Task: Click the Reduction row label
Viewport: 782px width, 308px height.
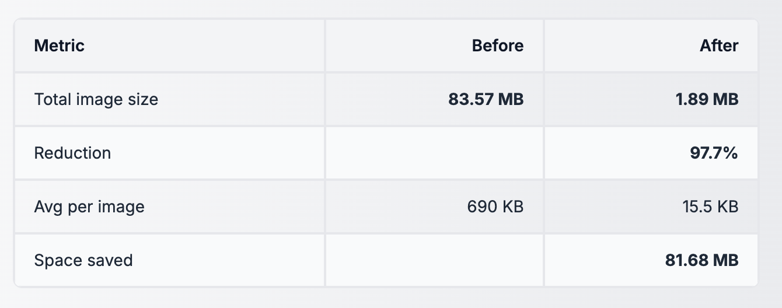Action: (x=72, y=153)
